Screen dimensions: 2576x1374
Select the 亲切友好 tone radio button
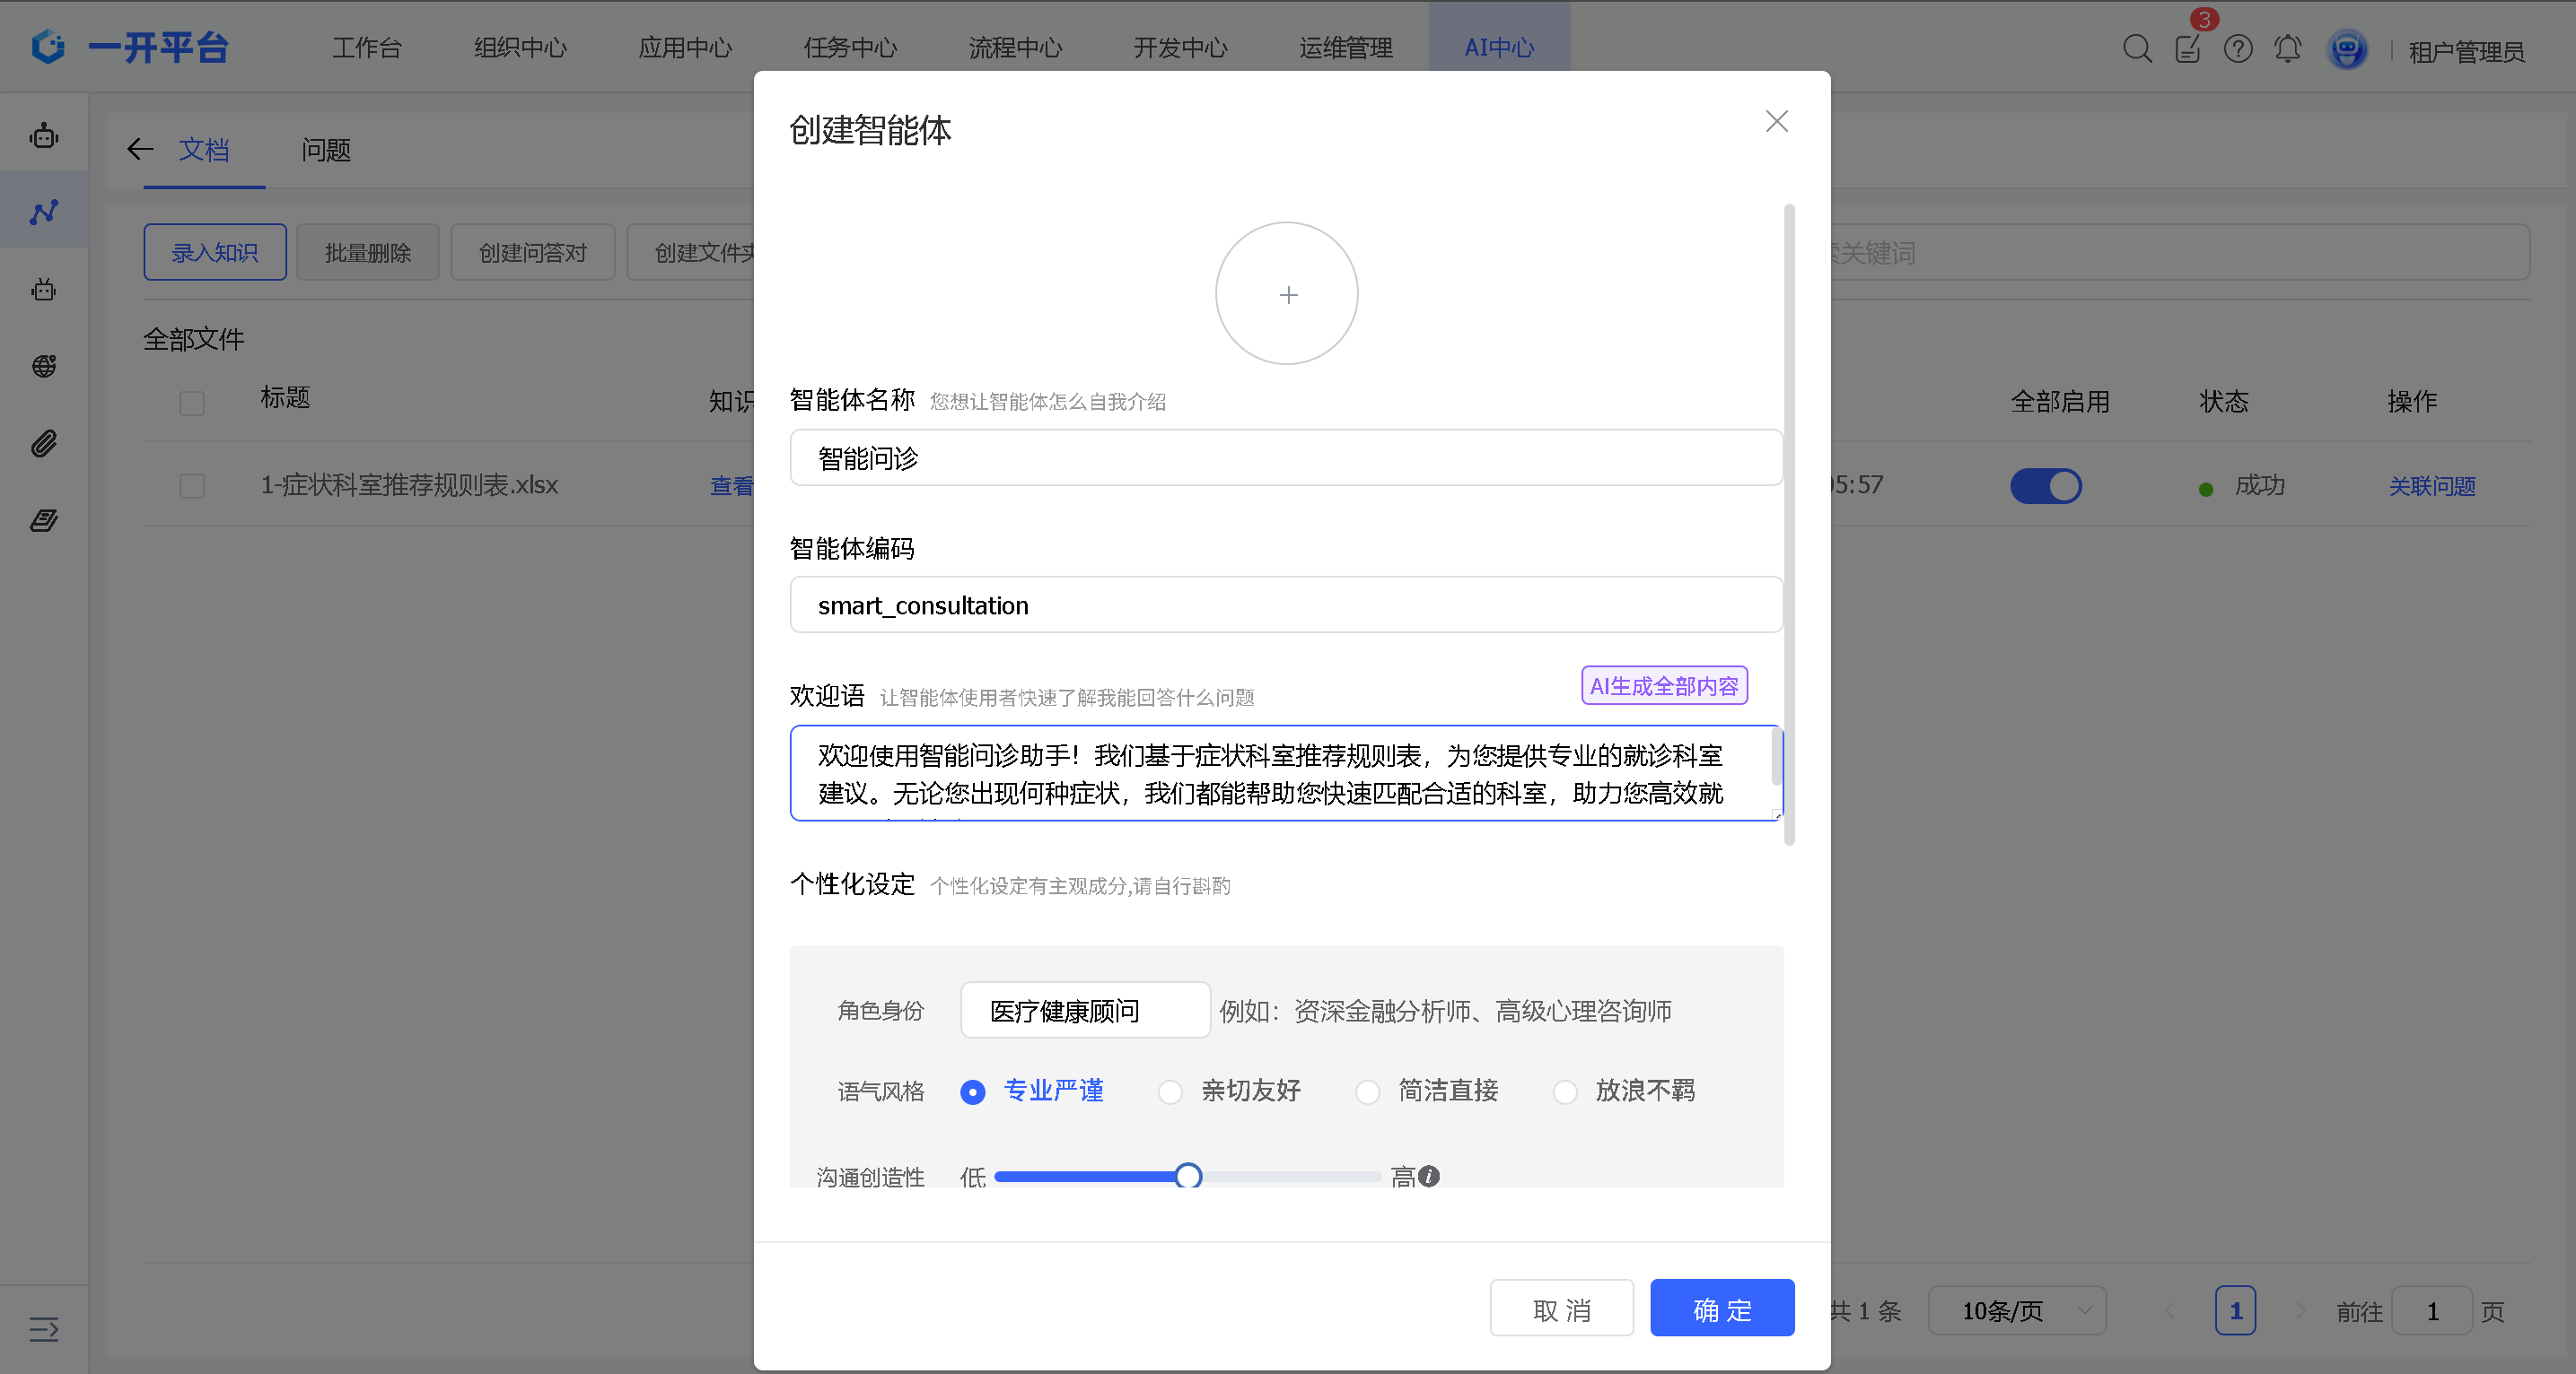[x=1170, y=1091]
